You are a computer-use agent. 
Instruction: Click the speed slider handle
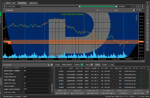coord(134,10)
